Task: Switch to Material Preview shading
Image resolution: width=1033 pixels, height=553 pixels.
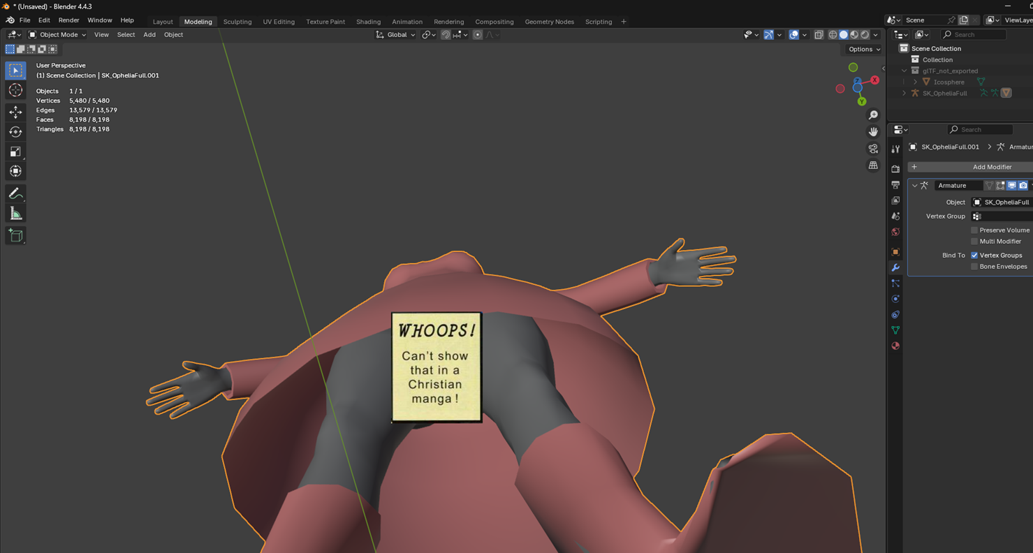Action: (x=854, y=34)
